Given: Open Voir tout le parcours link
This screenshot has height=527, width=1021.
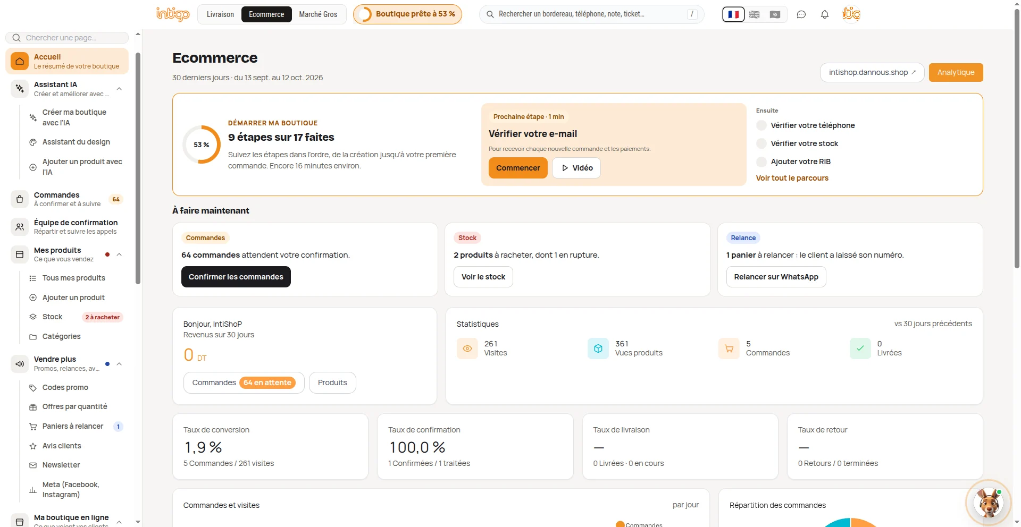Looking at the screenshot, I should click(792, 178).
